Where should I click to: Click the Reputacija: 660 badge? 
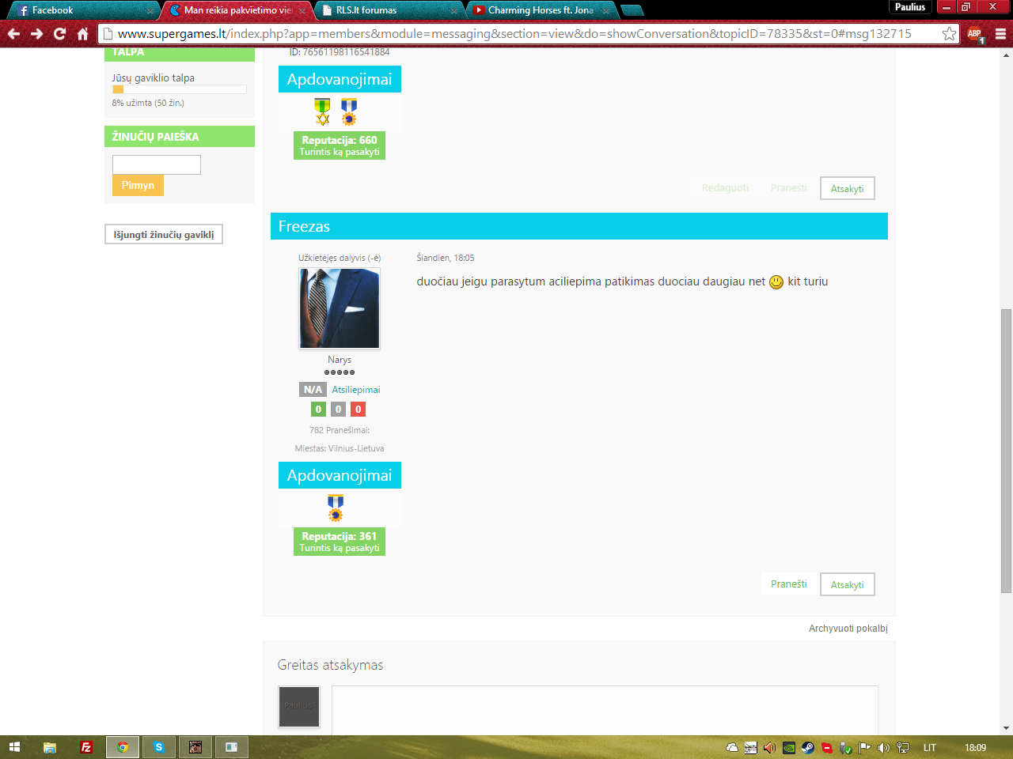coord(340,145)
